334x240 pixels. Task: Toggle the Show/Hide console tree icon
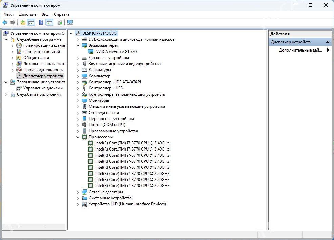(x=31, y=22)
